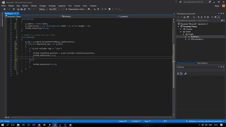Open the Building class navigation dropdown
This screenshot has width=226, height=127.
[90, 17]
